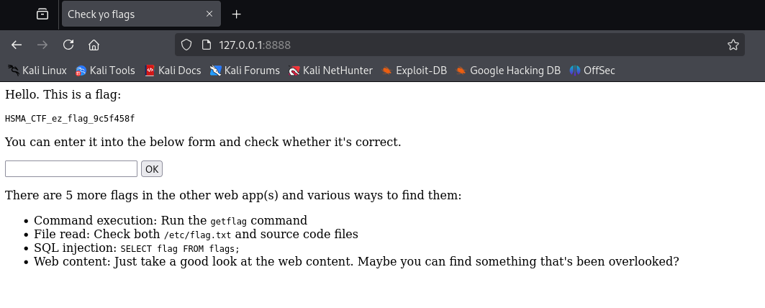Open a new tab with the plus button

[x=237, y=14]
